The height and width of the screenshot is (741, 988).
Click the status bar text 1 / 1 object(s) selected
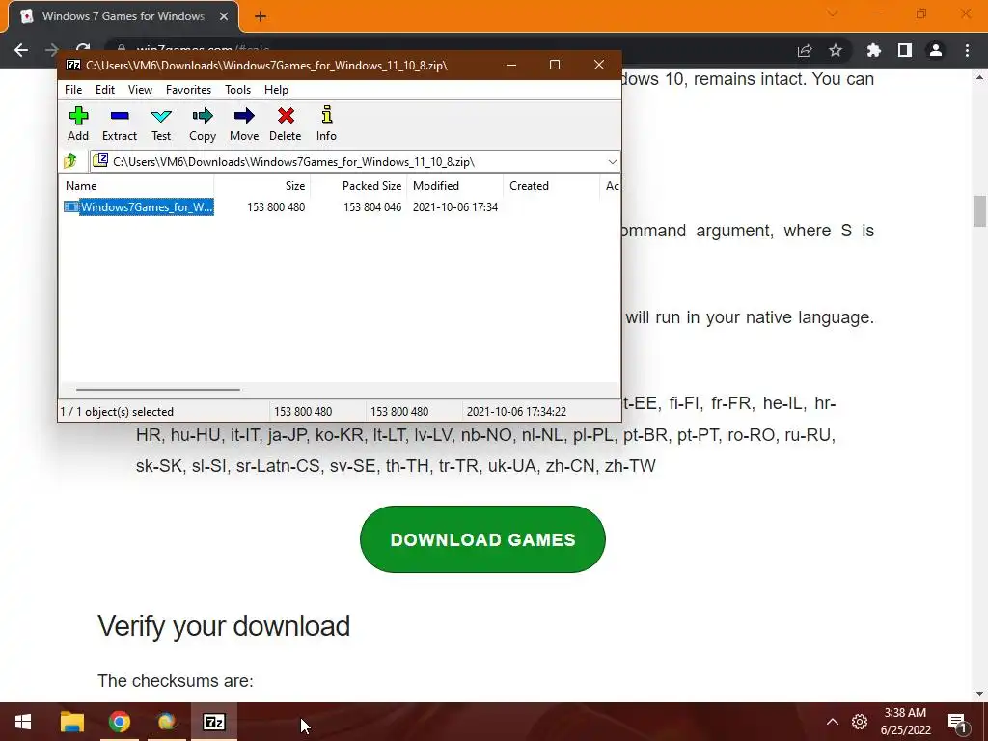point(117,411)
